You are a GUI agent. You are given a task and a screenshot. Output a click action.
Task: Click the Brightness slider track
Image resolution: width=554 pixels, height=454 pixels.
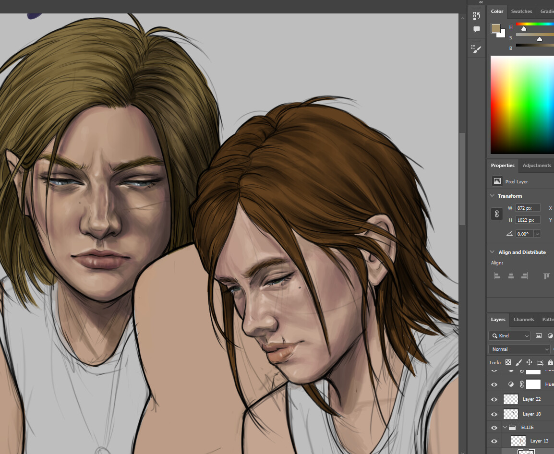click(535, 45)
